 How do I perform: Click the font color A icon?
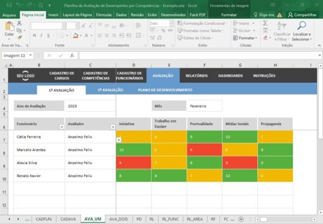87,36
